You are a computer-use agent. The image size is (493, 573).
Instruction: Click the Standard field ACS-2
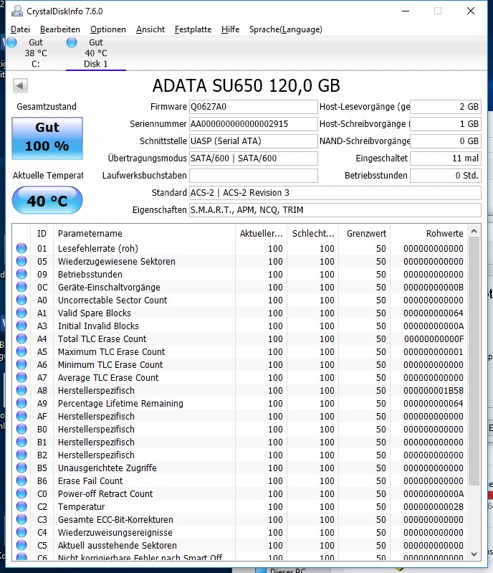pyautogui.click(x=335, y=193)
